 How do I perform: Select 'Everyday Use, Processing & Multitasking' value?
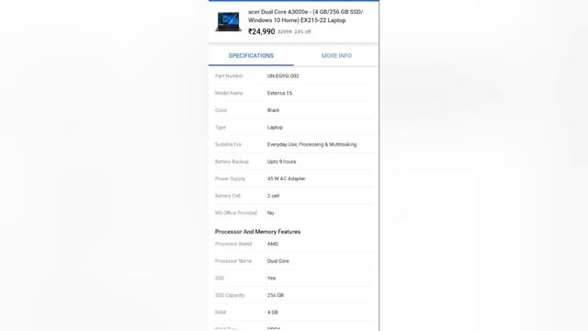pos(311,144)
